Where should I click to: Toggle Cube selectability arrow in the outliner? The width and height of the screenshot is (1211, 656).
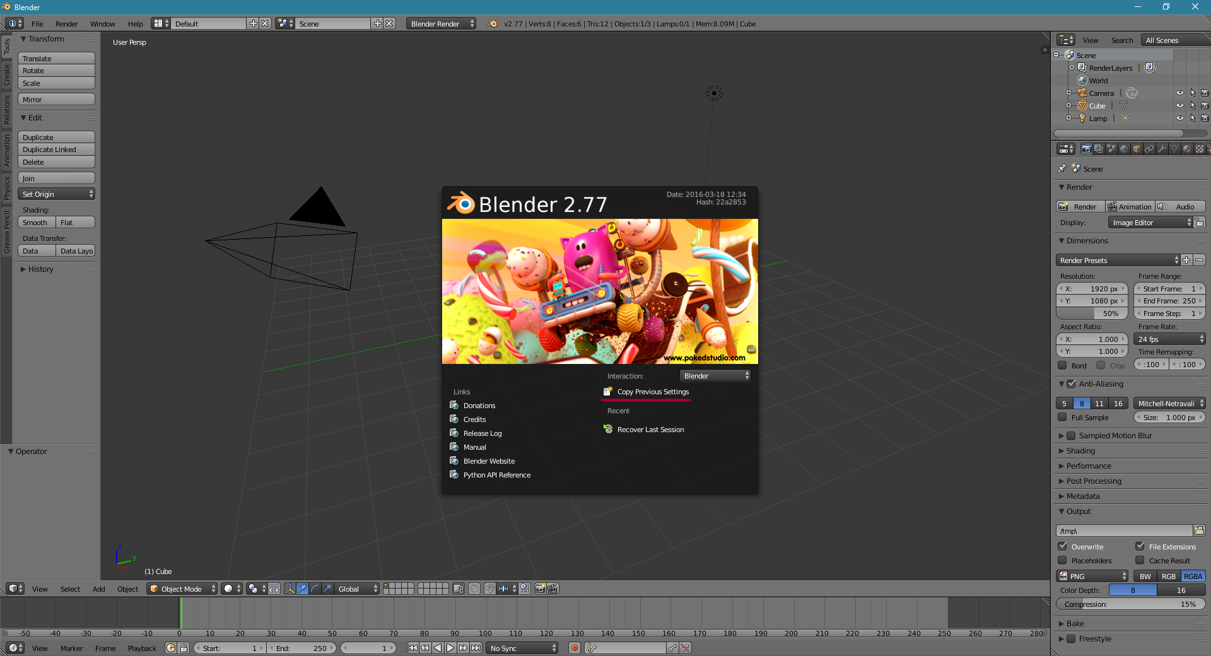(1193, 105)
